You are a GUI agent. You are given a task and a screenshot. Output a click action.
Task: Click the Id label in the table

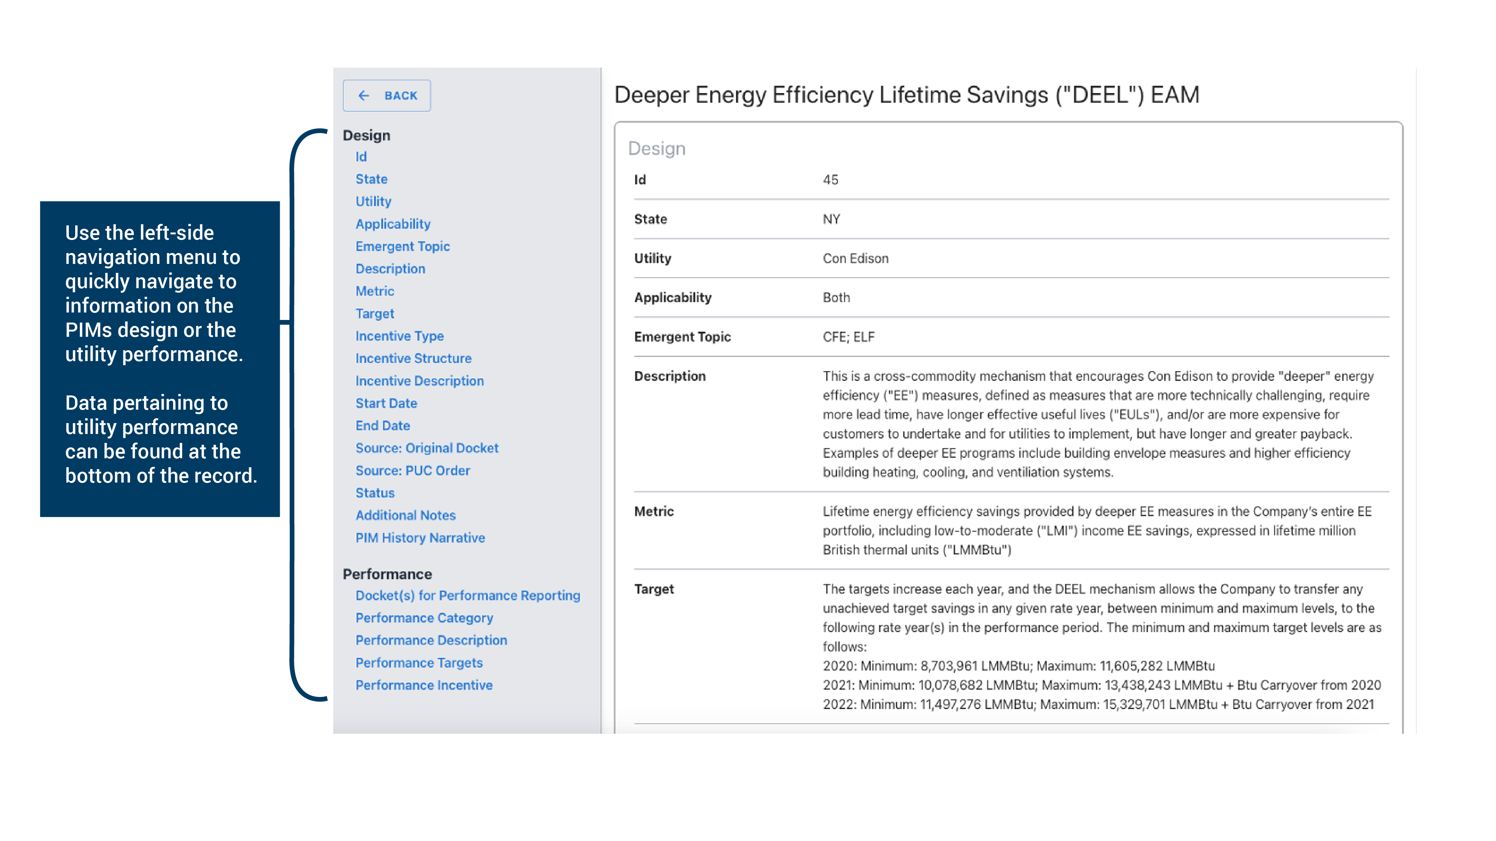pos(640,180)
